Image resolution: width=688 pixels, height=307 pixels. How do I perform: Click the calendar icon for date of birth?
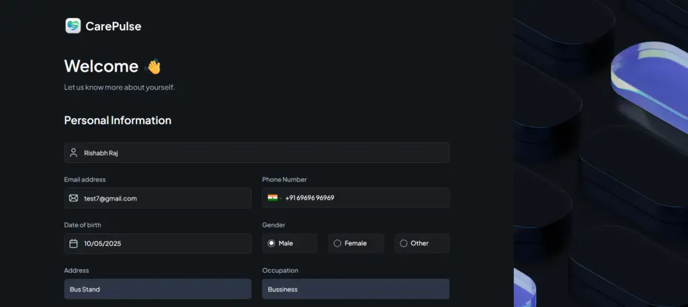point(73,244)
